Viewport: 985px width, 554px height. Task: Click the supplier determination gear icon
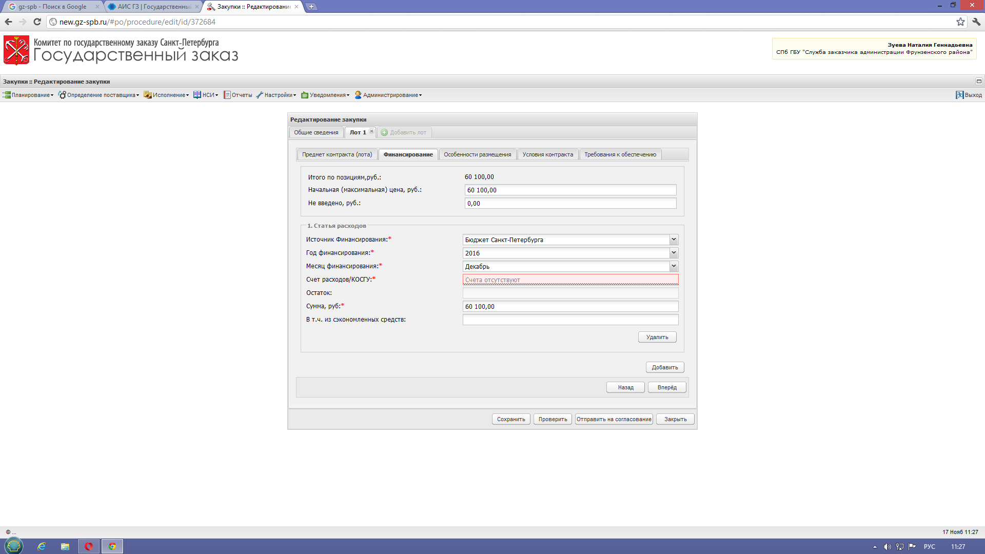pos(62,95)
